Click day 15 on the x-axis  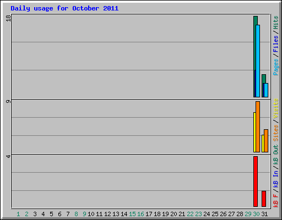point(132,214)
